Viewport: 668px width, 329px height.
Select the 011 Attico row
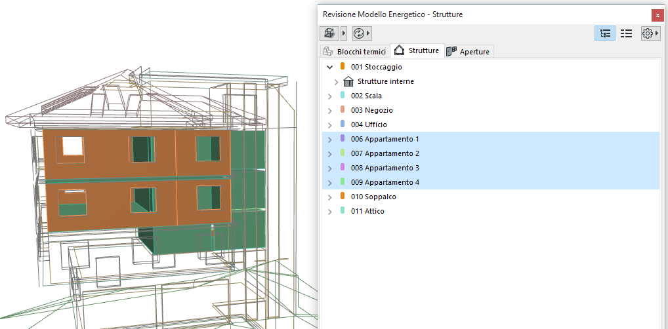pyautogui.click(x=491, y=211)
